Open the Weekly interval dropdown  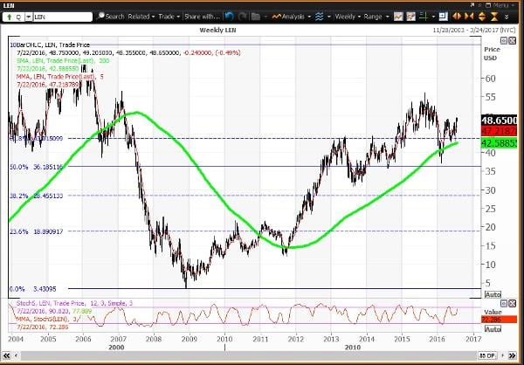[x=348, y=16]
